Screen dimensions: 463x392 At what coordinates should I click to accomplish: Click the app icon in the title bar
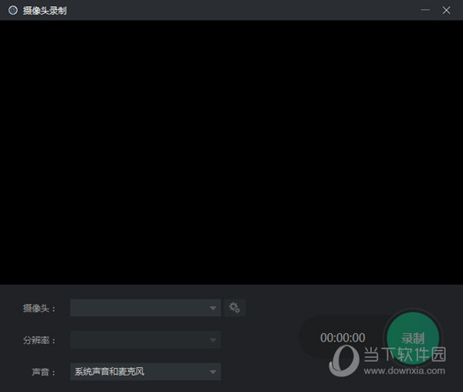pyautogui.click(x=12, y=10)
